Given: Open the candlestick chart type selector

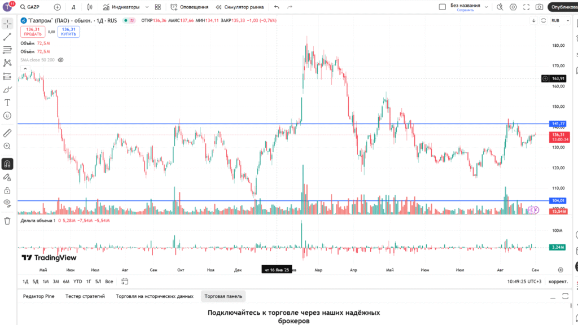Looking at the screenshot, I should coord(90,7).
